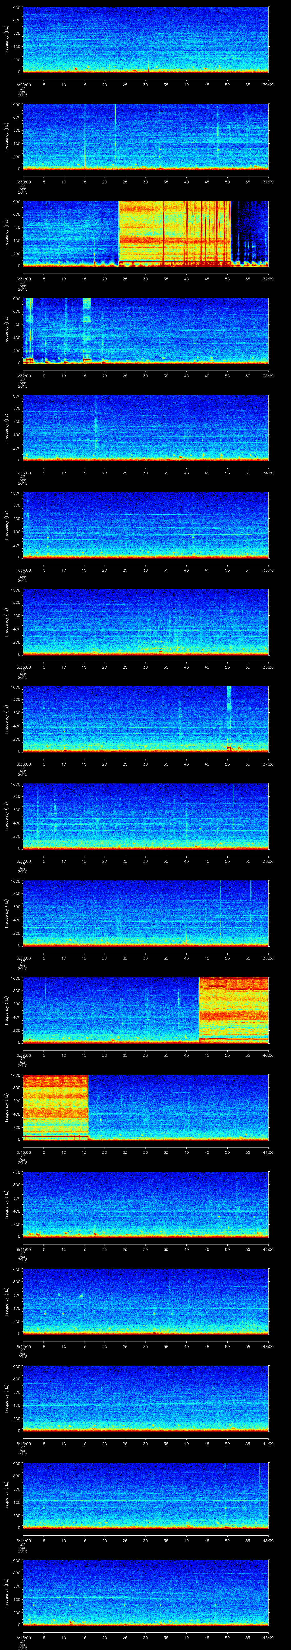291x1650 pixels.
Task: Click the "6:34:00" start time label
Action: click(x=23, y=570)
